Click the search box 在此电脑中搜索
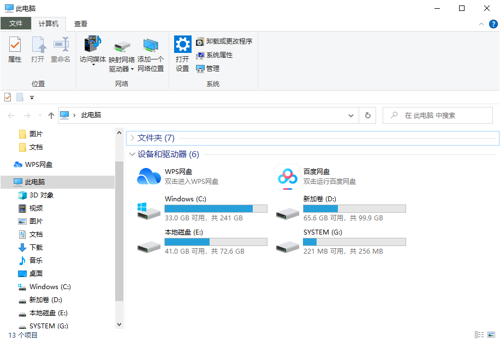500x342 pixels. click(438, 116)
